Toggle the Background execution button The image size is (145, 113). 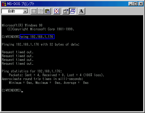point(72,11)
